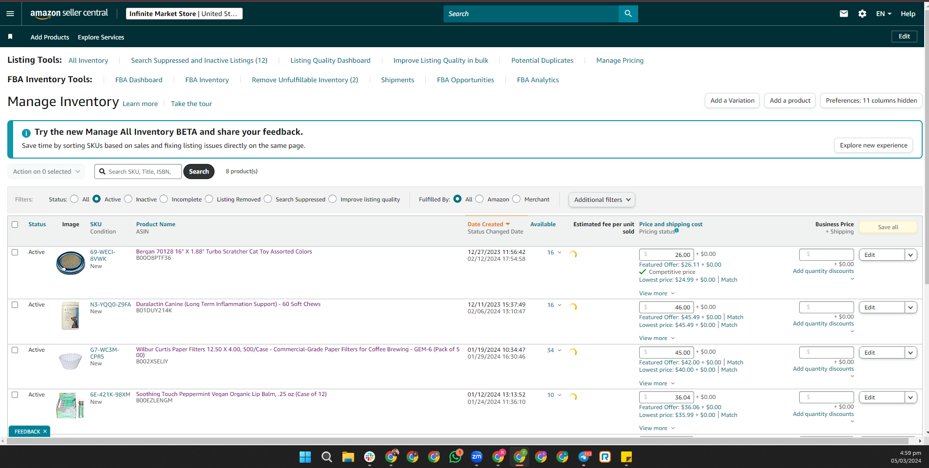
Task: Click the bookmark icon beside Add Products
Action: (10, 36)
